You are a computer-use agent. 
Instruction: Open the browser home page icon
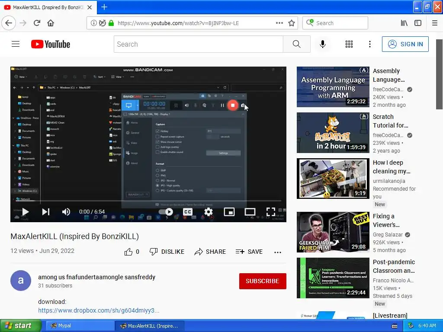pos(51,23)
